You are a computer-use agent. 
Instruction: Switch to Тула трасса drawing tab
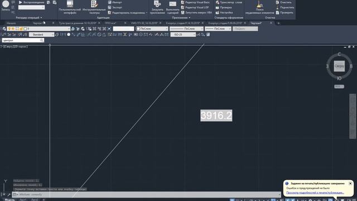click(x=78, y=23)
